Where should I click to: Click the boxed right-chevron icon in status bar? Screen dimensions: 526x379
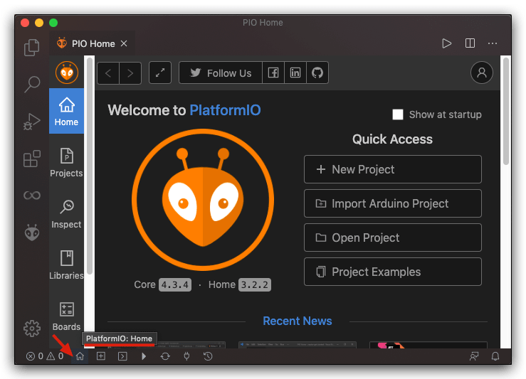pyautogui.click(x=122, y=356)
